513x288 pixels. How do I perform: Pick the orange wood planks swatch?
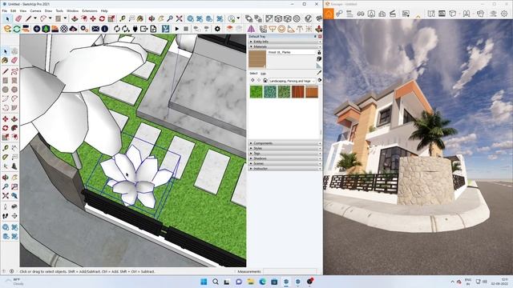click(312, 92)
